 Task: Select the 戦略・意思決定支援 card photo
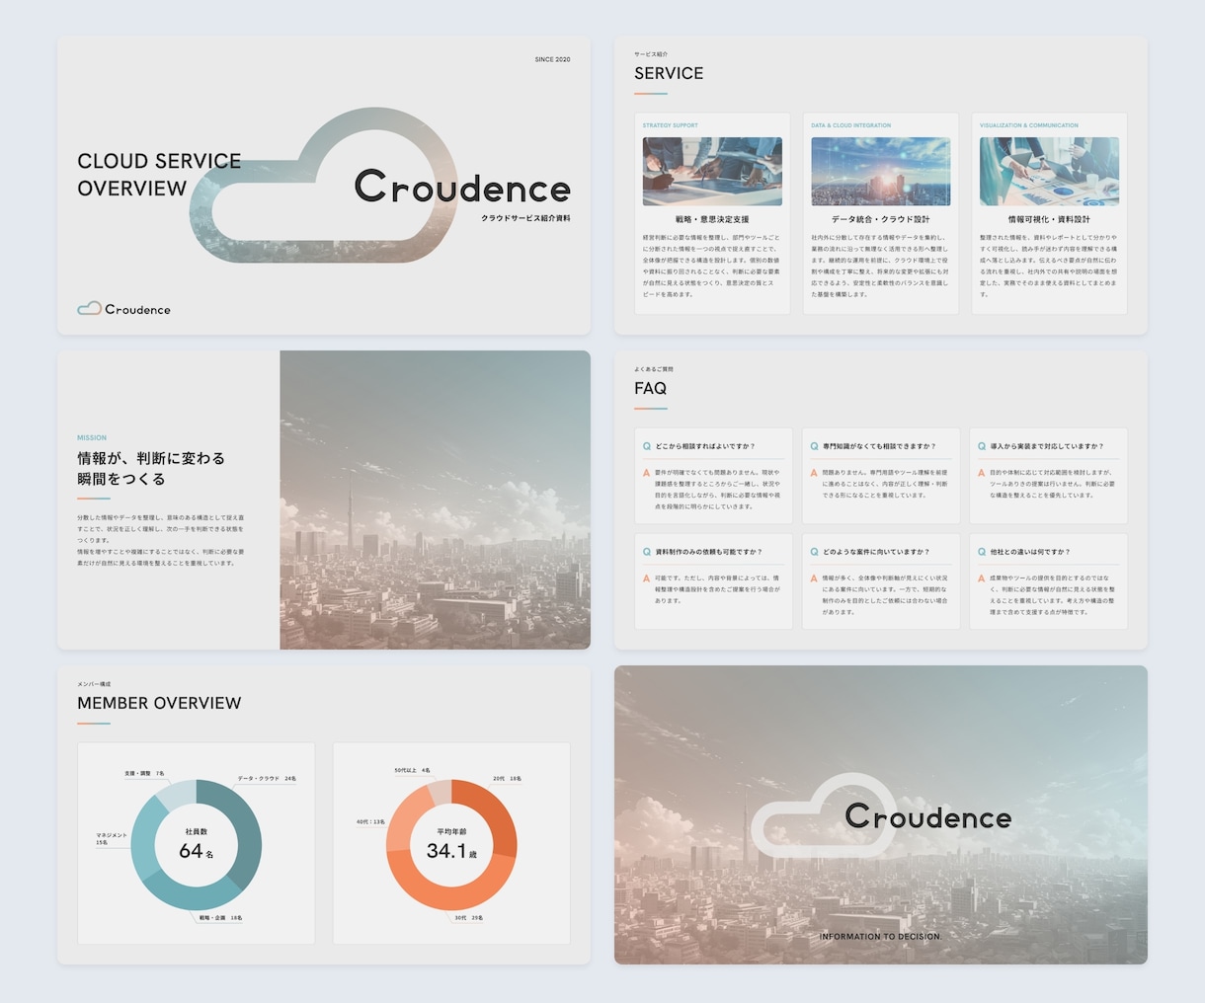click(712, 172)
